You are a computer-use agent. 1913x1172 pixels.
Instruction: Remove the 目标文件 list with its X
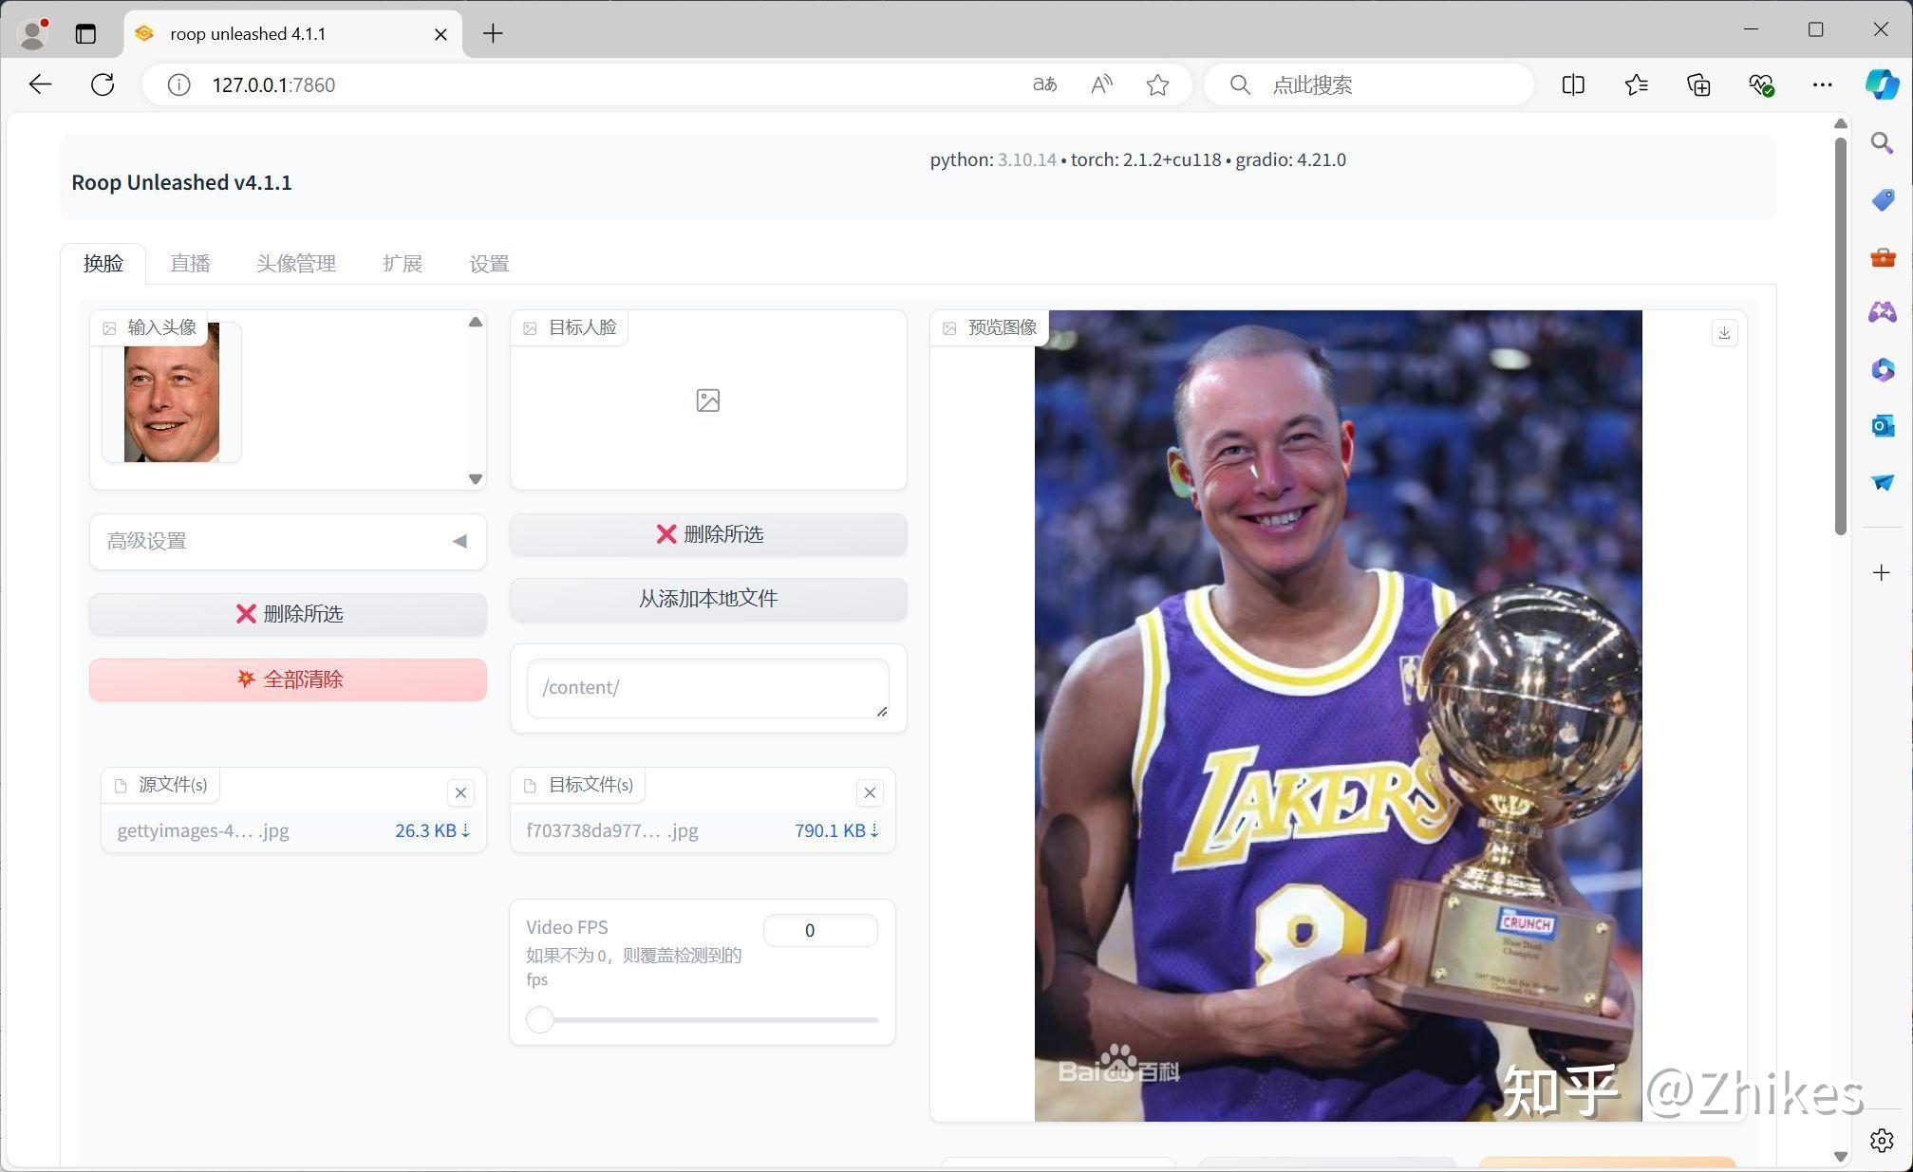[x=869, y=792]
